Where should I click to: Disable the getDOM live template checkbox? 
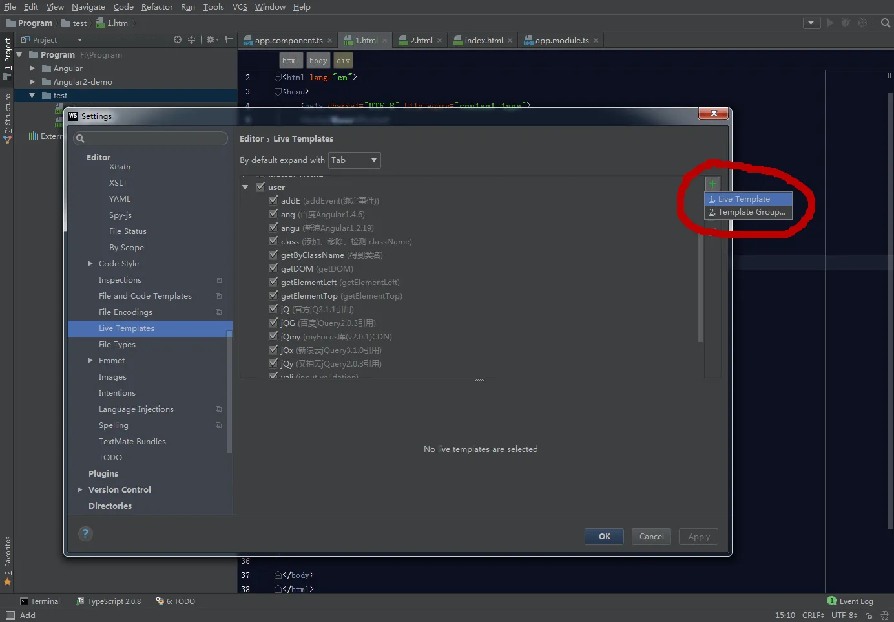tap(273, 268)
